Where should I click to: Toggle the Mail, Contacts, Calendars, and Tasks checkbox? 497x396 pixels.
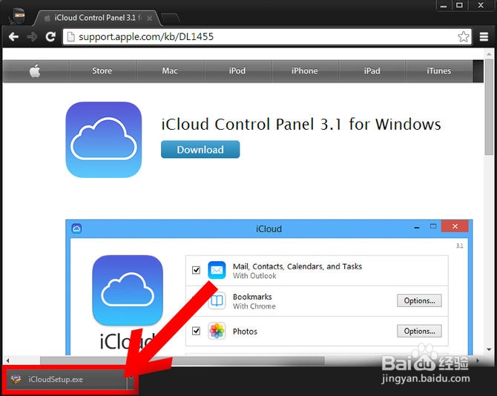[x=196, y=270]
